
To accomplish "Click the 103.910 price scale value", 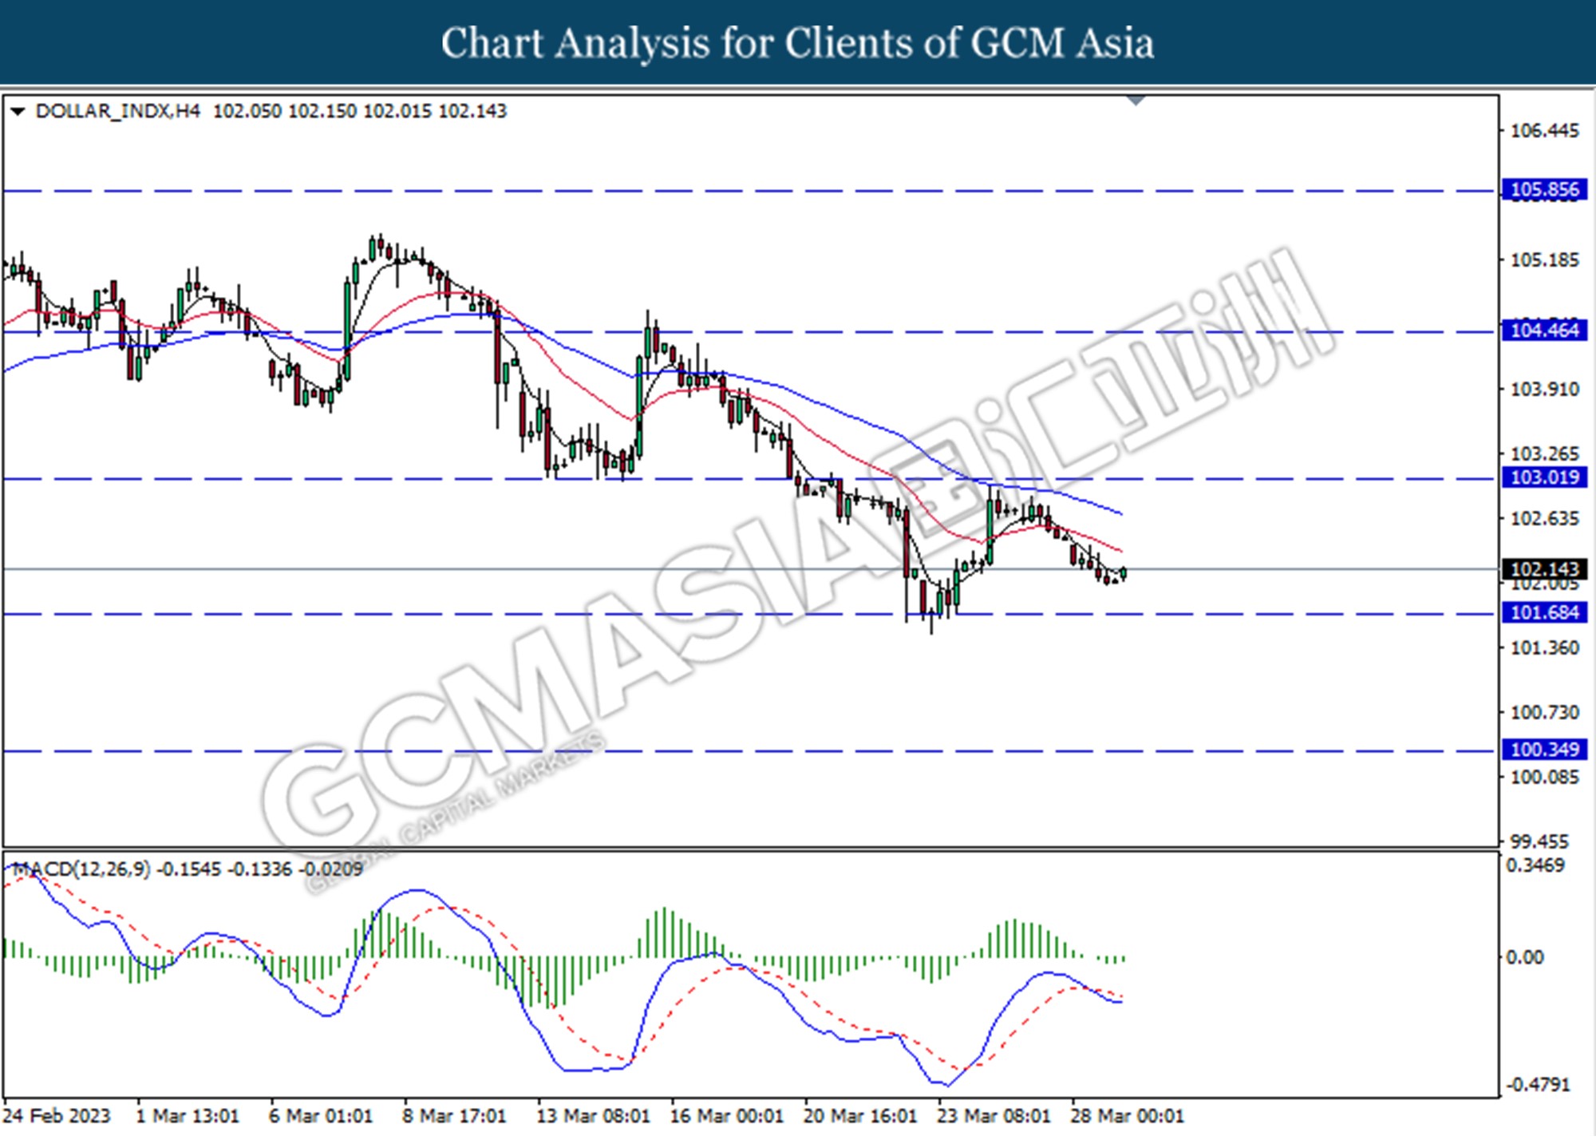I will click(1544, 389).
